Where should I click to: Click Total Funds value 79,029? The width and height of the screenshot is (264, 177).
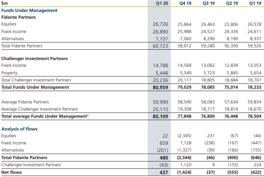coord(184,88)
